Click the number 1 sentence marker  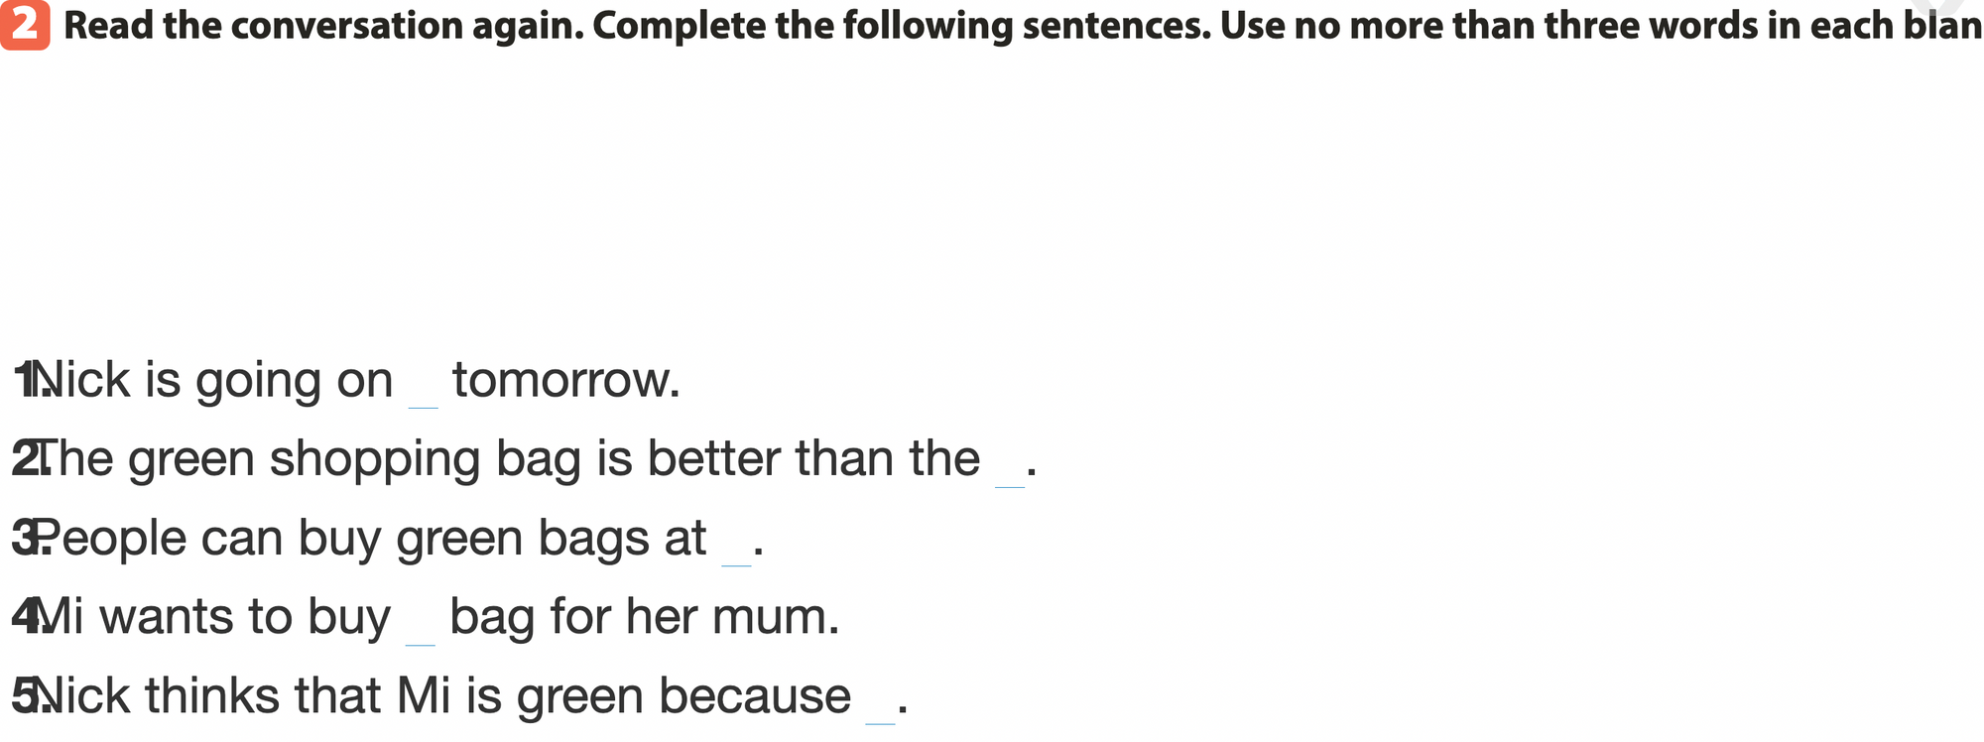22,381
